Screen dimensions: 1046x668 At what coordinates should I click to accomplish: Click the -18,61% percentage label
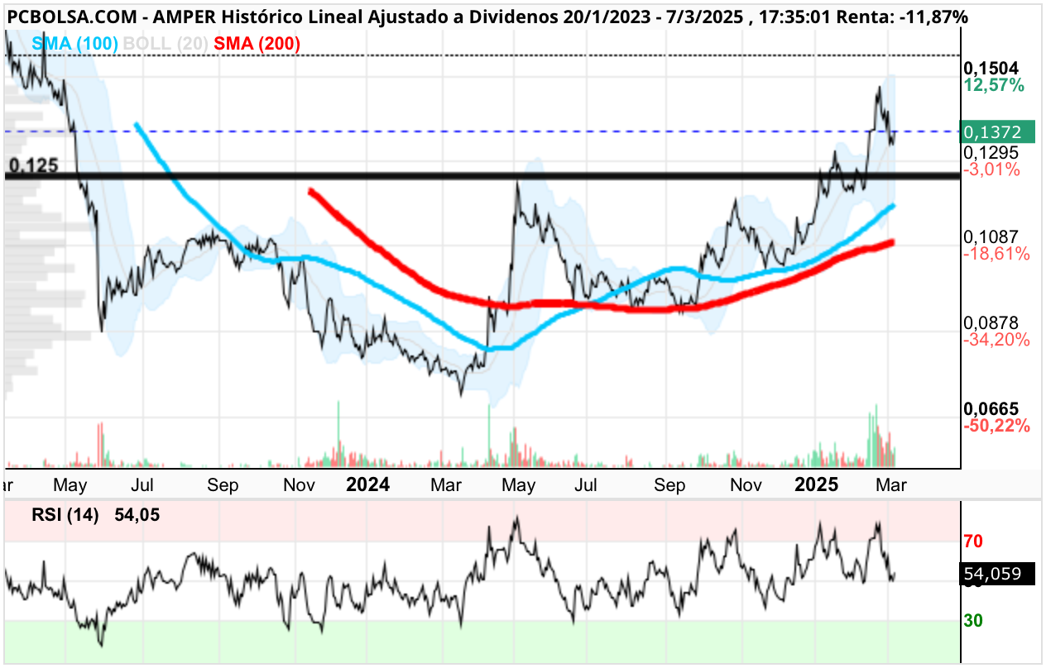pos(996,254)
